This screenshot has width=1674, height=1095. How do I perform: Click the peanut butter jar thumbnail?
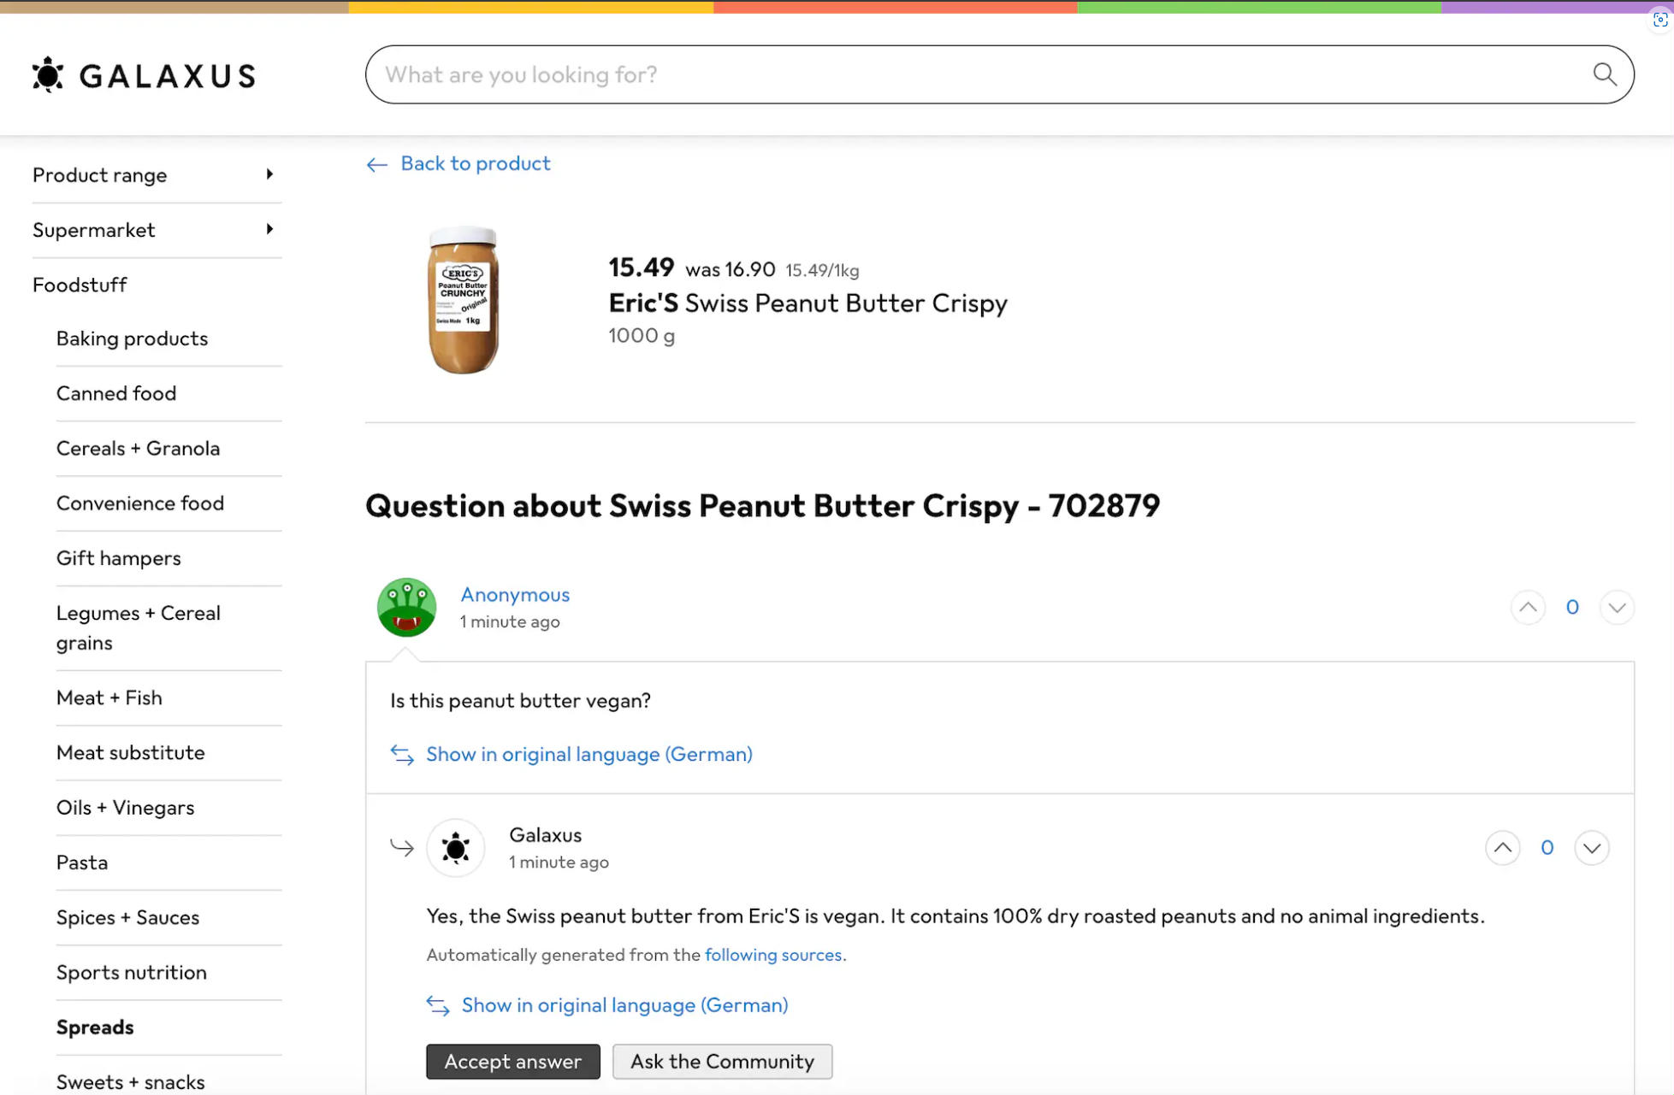[x=463, y=300]
